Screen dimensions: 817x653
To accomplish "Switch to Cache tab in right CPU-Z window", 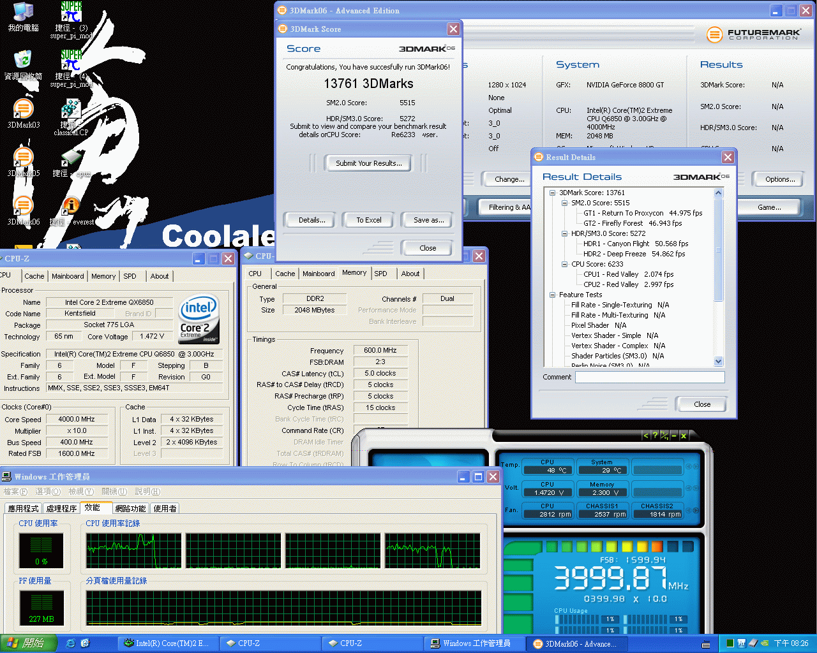I will [x=285, y=274].
